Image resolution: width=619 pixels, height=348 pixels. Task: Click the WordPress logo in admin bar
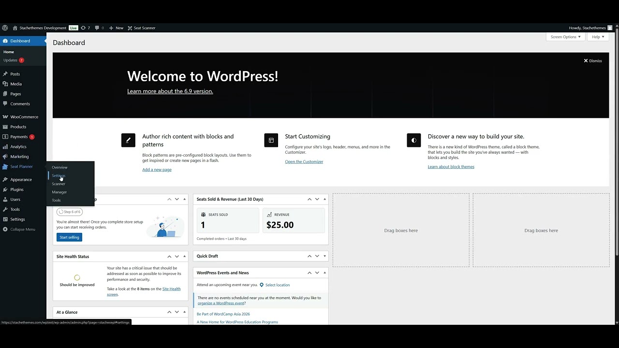coord(5,28)
